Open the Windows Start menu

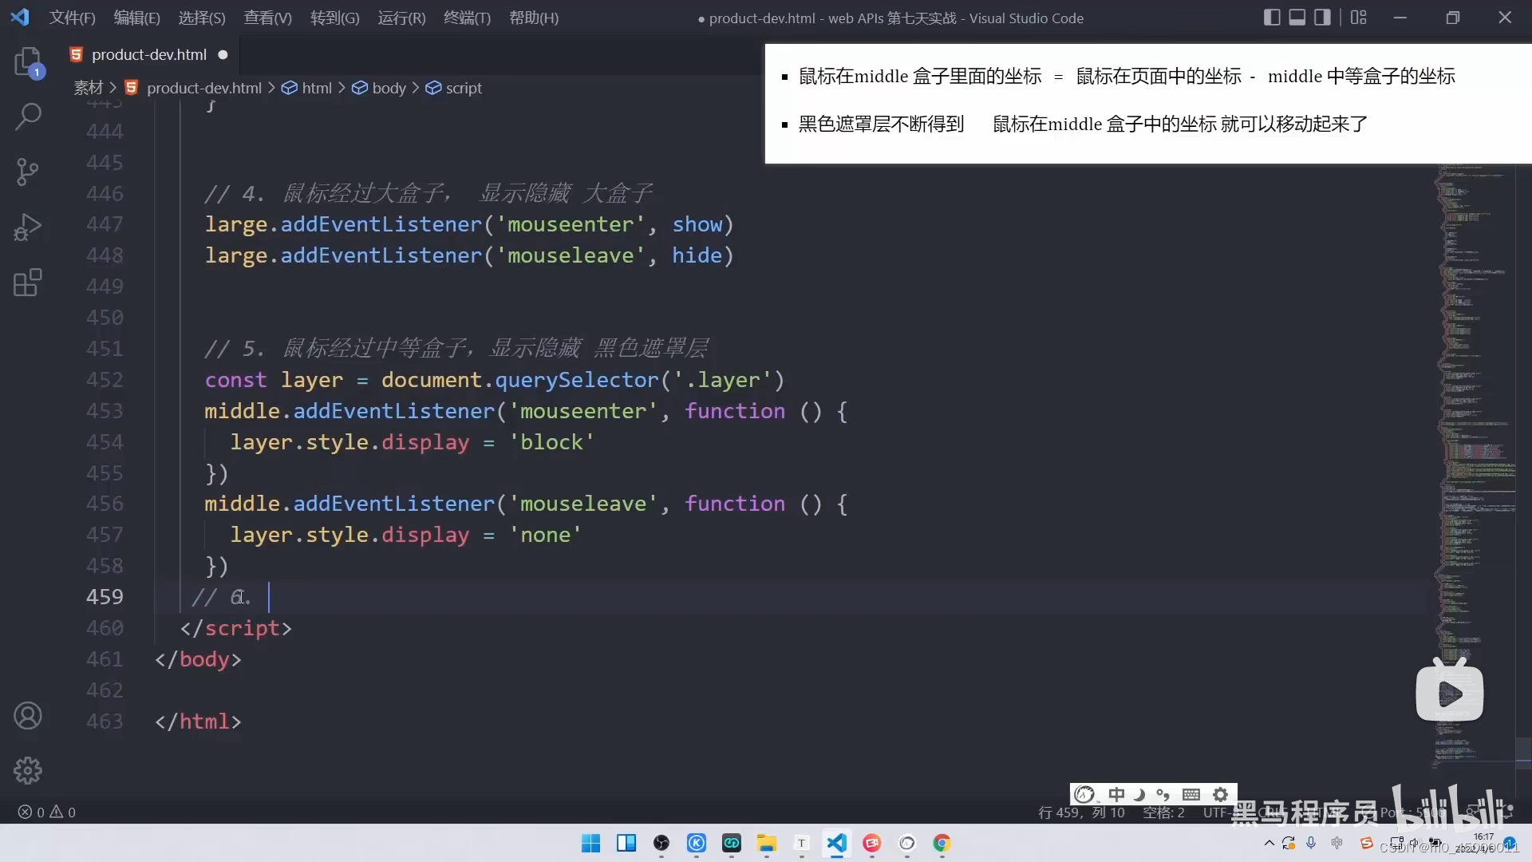pyautogui.click(x=590, y=844)
